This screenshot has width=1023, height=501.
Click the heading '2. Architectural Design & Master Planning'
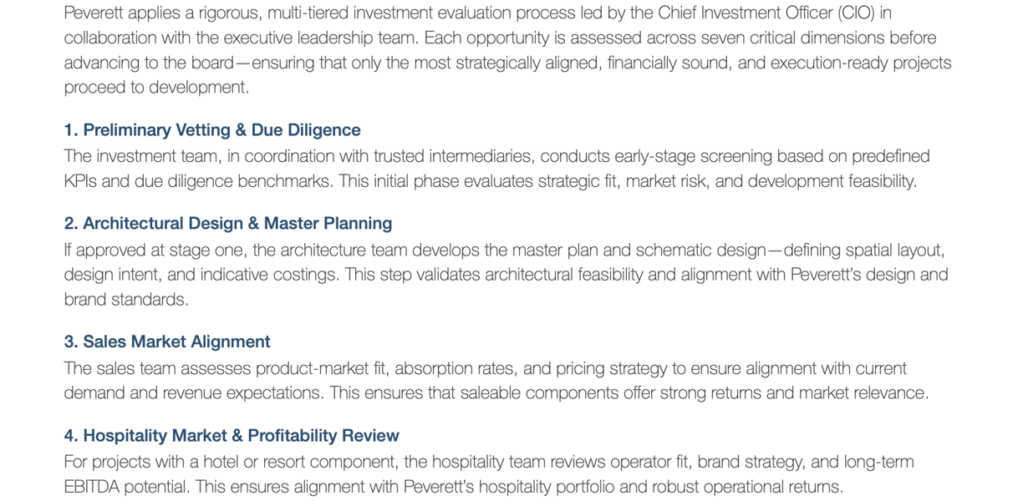[x=228, y=224]
